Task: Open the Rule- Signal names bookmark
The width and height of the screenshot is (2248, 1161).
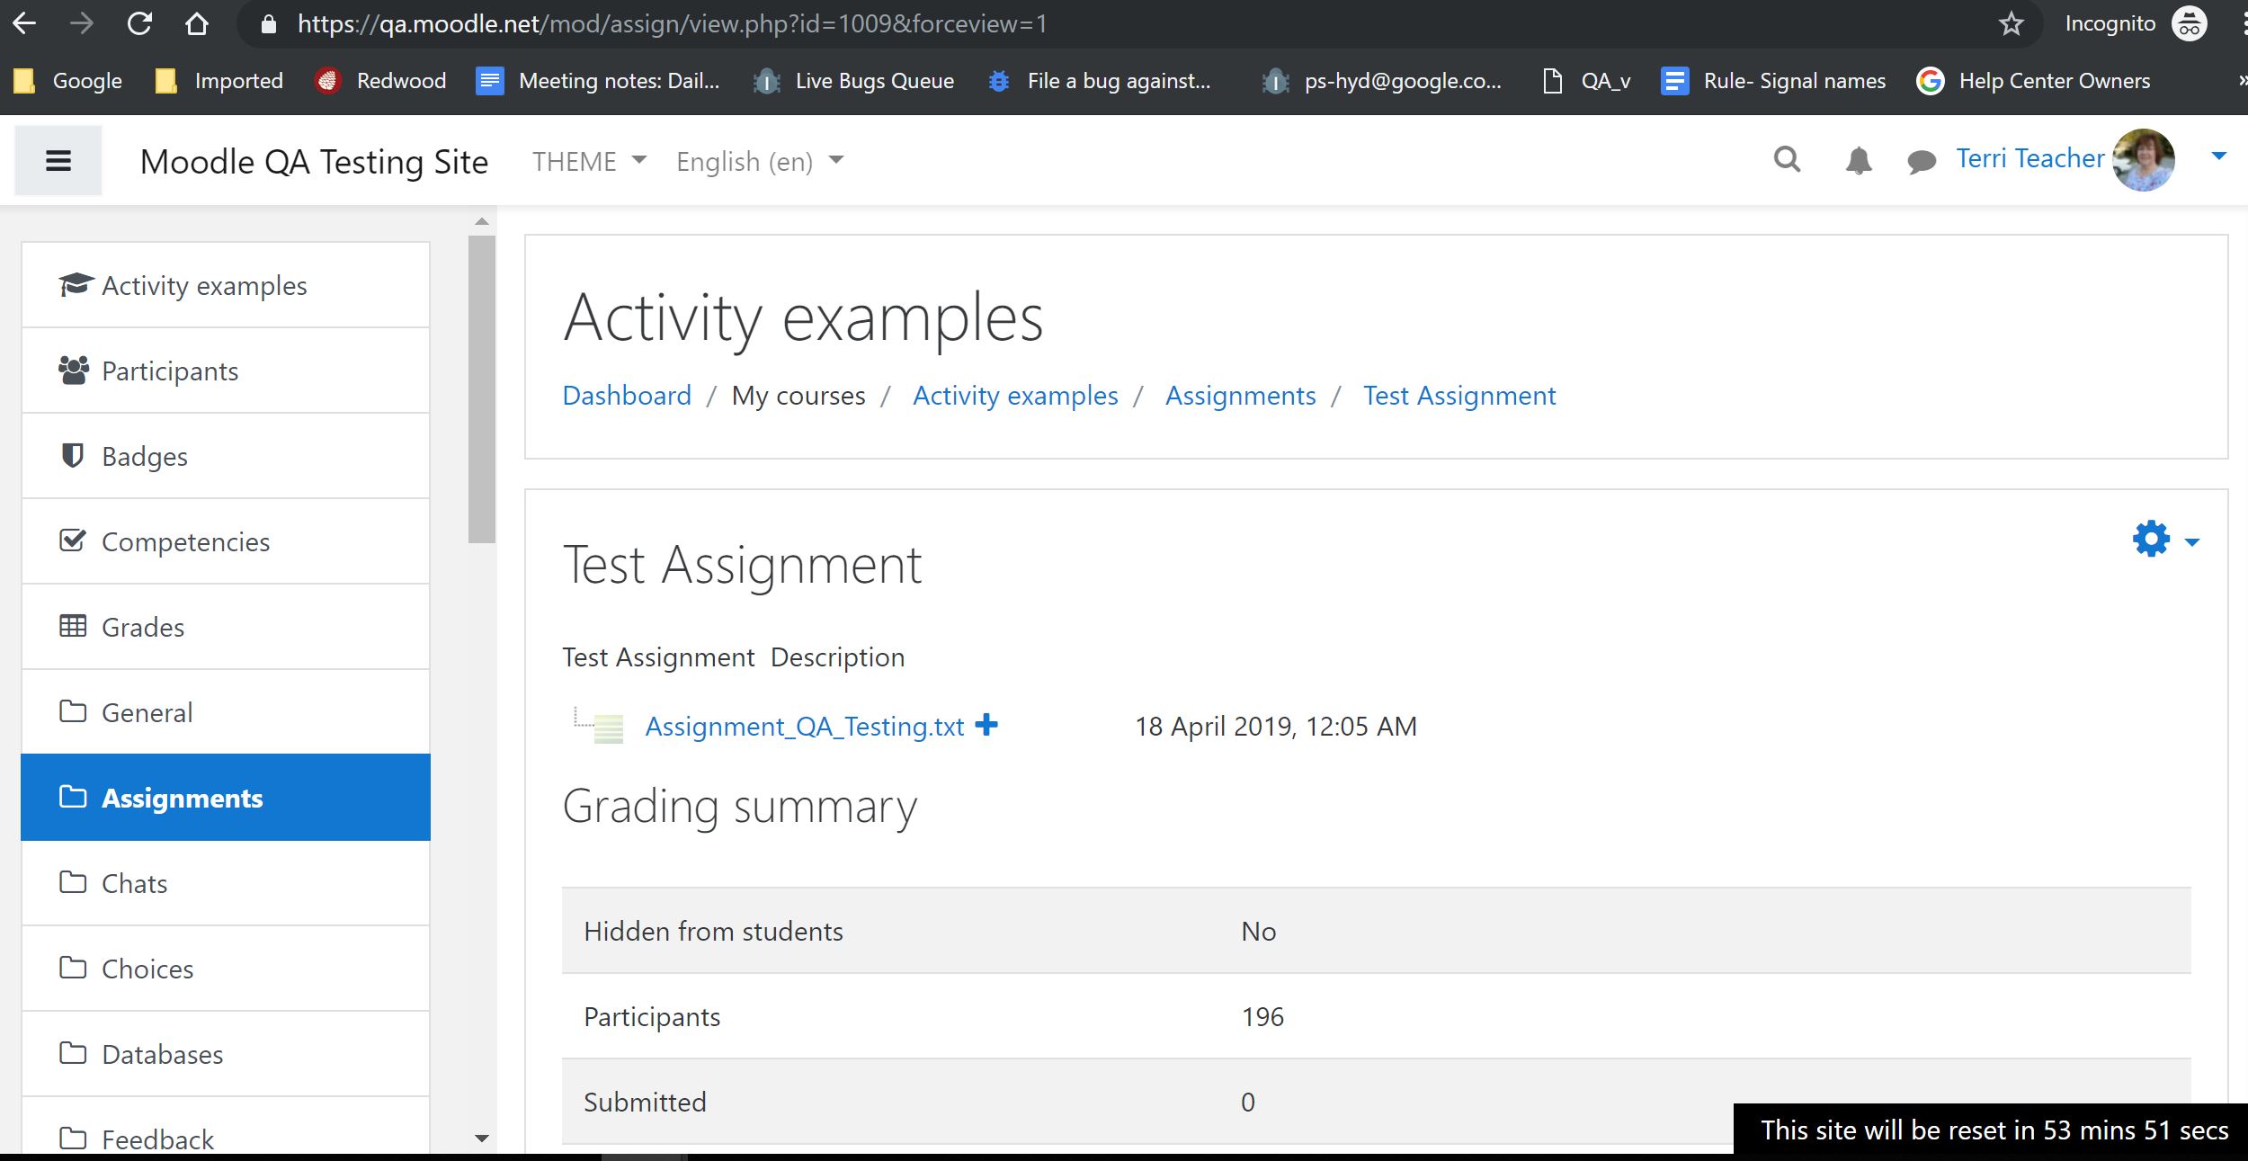Action: point(1773,81)
